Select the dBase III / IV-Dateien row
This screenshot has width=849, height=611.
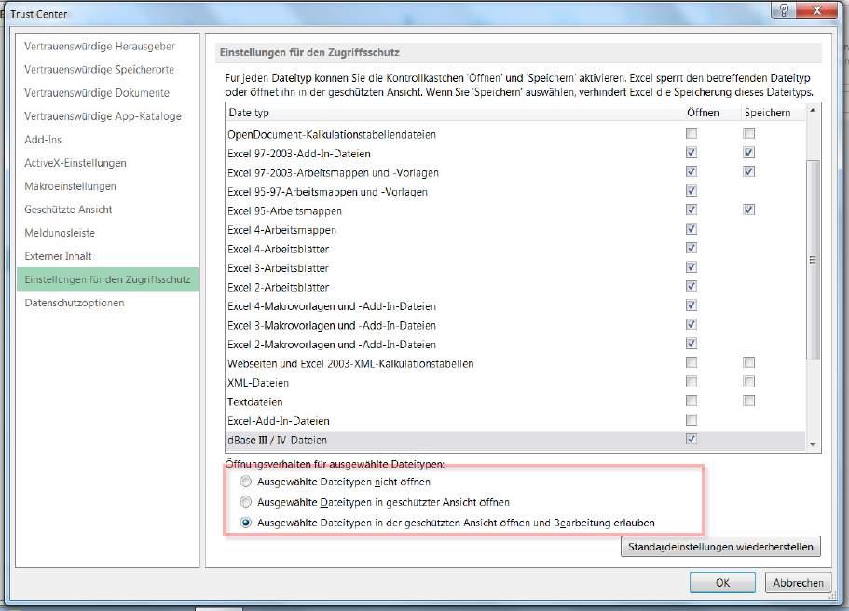tap(515, 440)
